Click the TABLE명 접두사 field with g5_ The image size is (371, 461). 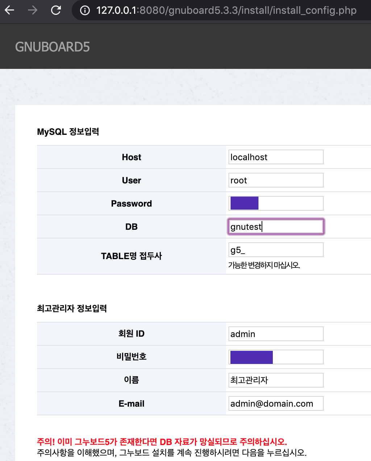276,250
